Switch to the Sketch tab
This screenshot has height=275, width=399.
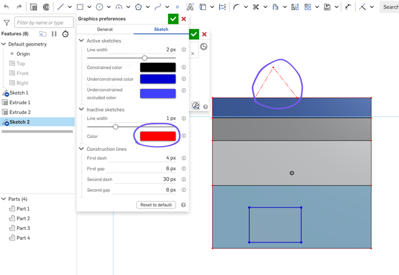point(161,29)
